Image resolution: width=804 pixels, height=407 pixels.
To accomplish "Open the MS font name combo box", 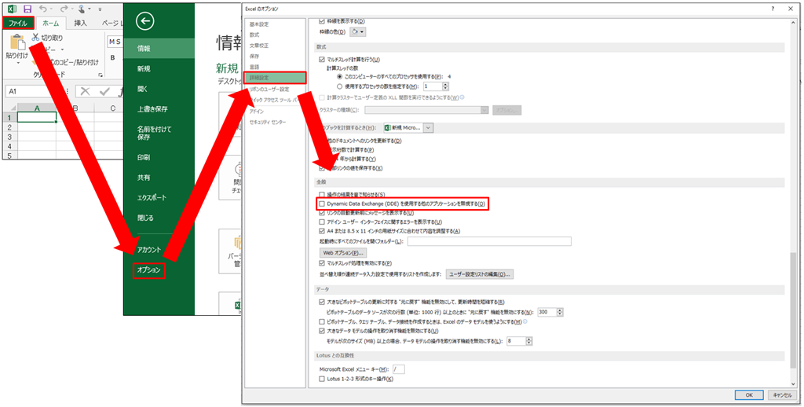I will (115, 41).
